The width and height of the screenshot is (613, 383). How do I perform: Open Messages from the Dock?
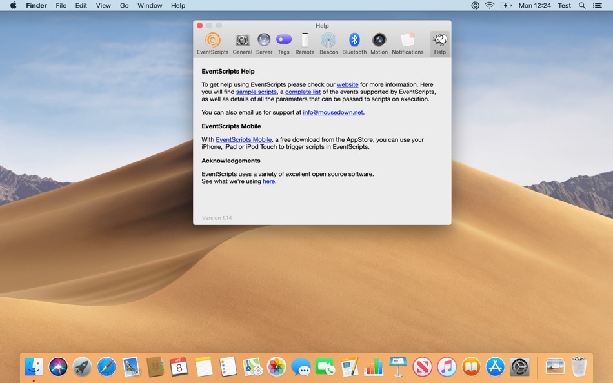pyautogui.click(x=301, y=367)
